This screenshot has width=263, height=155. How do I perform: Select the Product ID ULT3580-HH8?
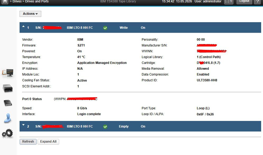207,80
